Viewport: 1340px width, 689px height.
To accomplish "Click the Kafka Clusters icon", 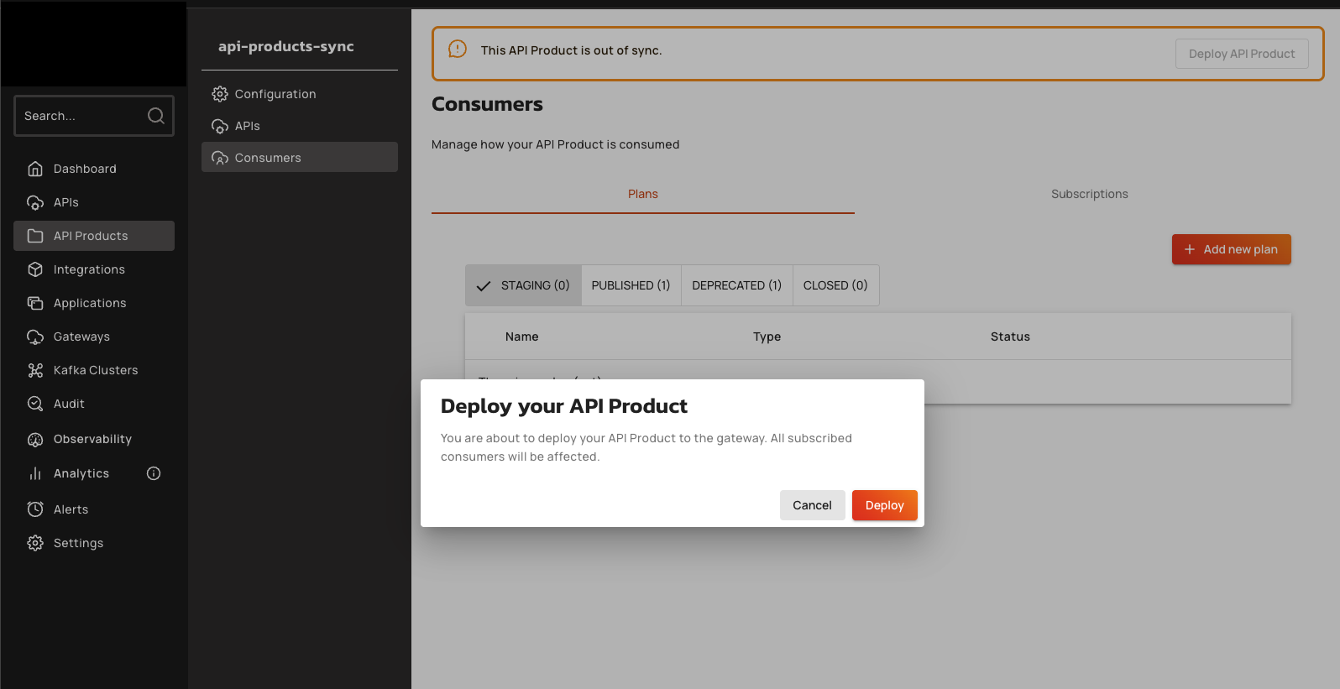I will tap(35, 370).
